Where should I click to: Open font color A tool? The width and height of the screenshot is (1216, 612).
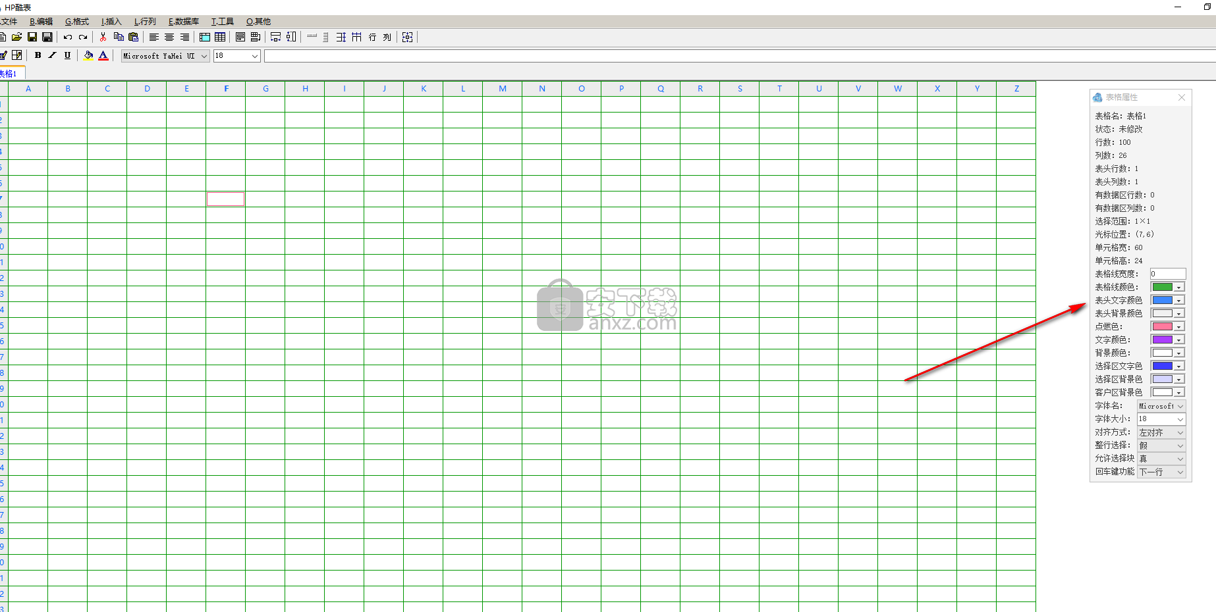[103, 55]
